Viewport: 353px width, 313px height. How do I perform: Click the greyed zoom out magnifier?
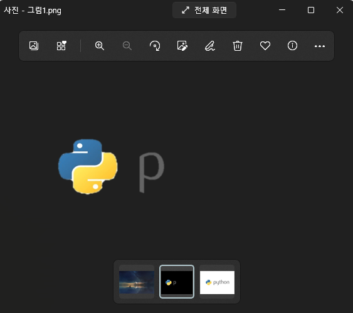[127, 46]
